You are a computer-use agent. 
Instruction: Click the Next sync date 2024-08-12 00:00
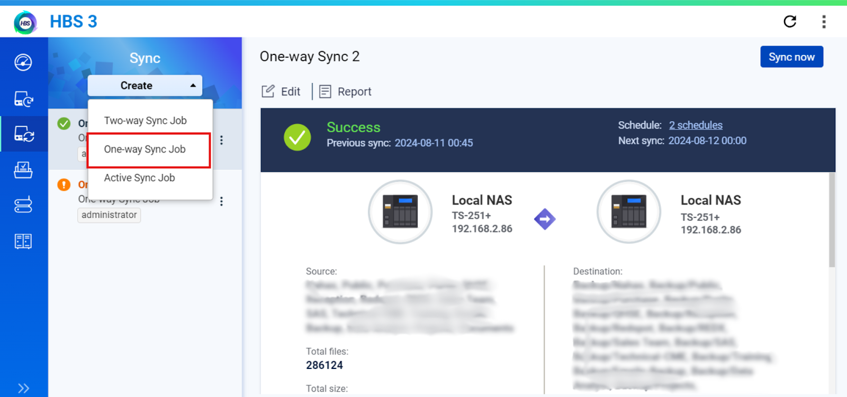[707, 141]
